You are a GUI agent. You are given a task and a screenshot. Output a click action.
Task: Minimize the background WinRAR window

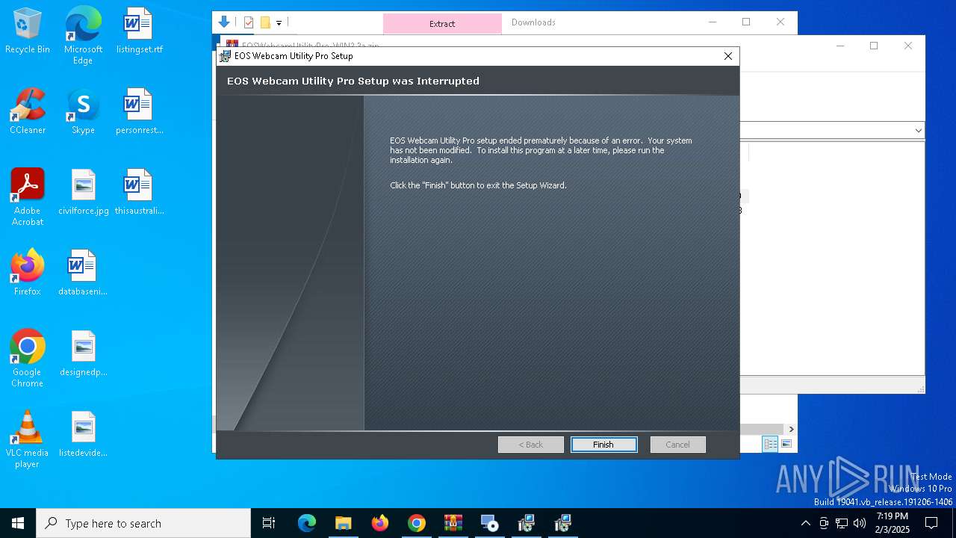pos(840,46)
